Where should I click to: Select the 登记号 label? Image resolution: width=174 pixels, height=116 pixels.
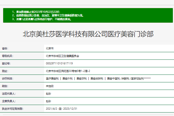(6, 64)
